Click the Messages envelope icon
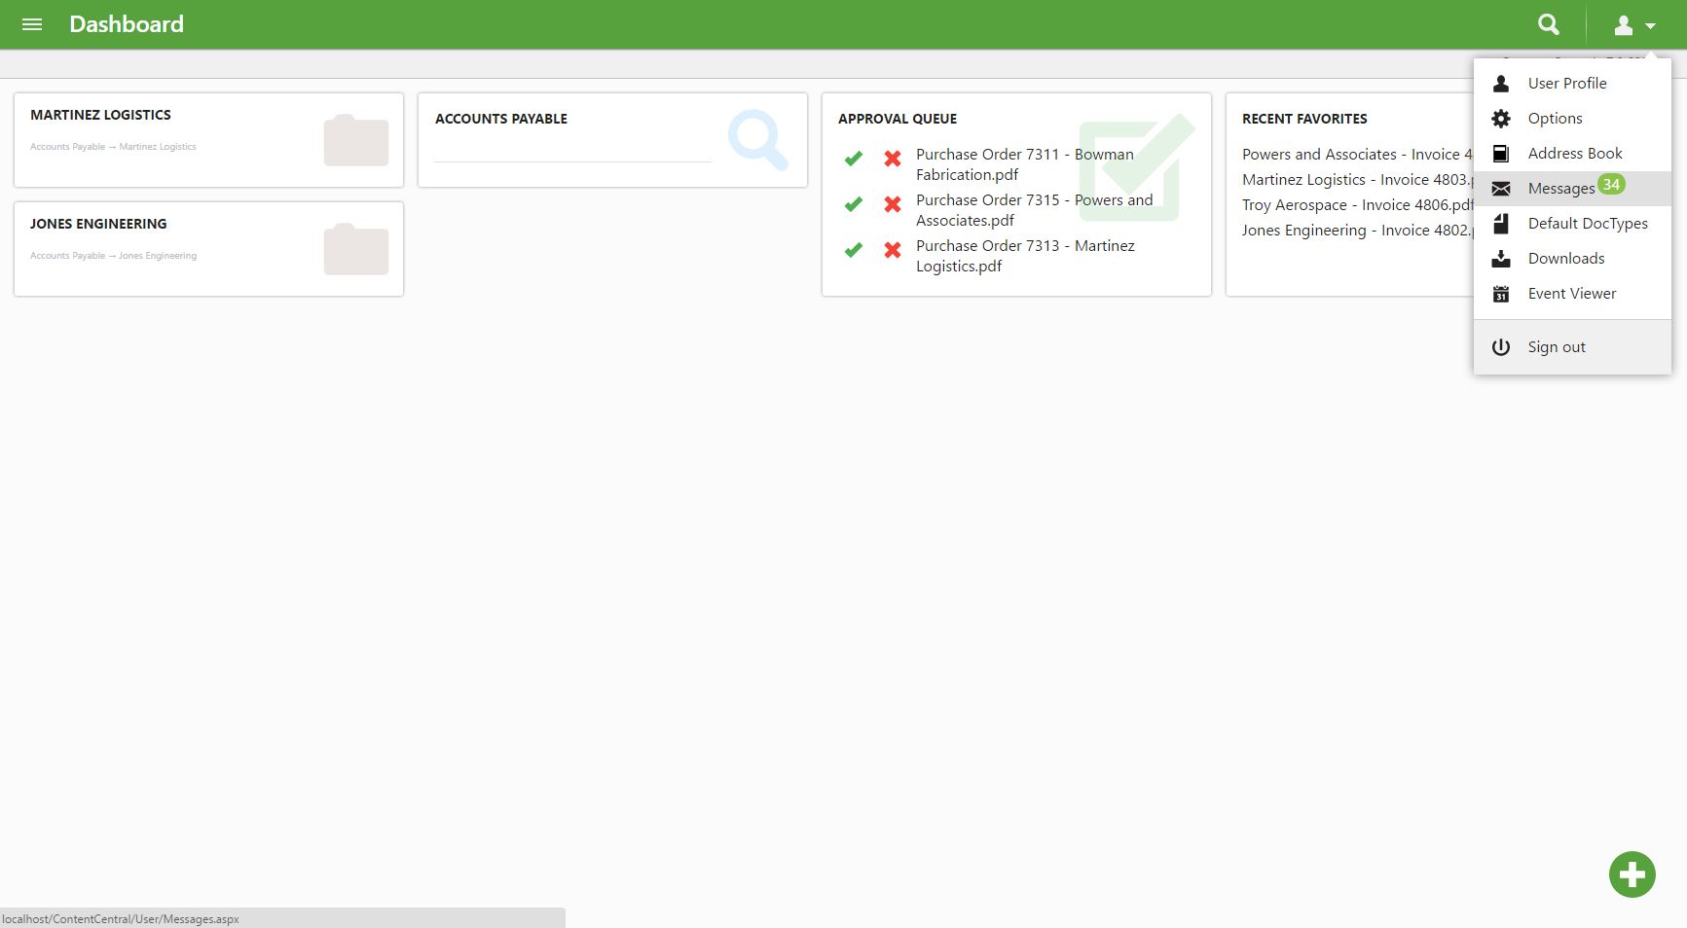This screenshot has width=1687, height=928. pyautogui.click(x=1501, y=189)
